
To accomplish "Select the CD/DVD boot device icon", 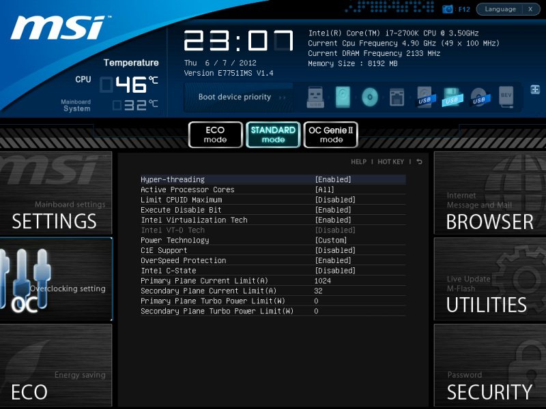I will pos(370,97).
